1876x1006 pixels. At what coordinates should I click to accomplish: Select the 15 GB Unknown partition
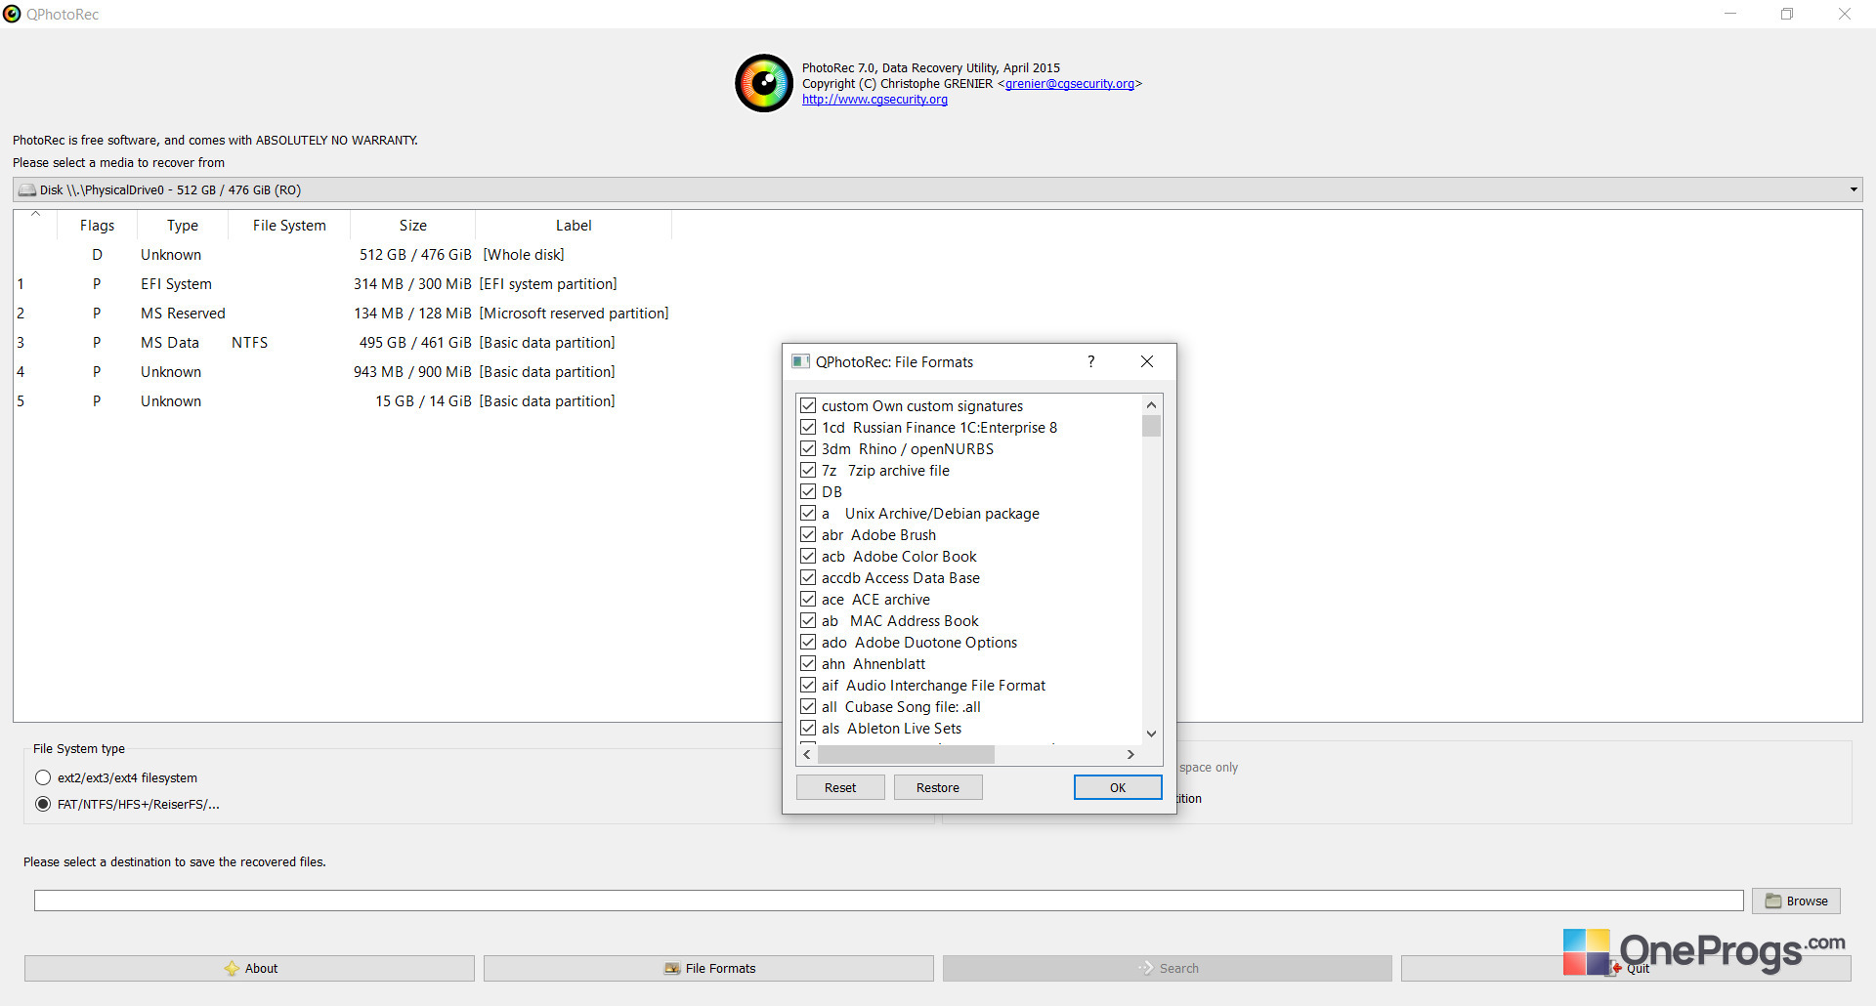point(343,401)
